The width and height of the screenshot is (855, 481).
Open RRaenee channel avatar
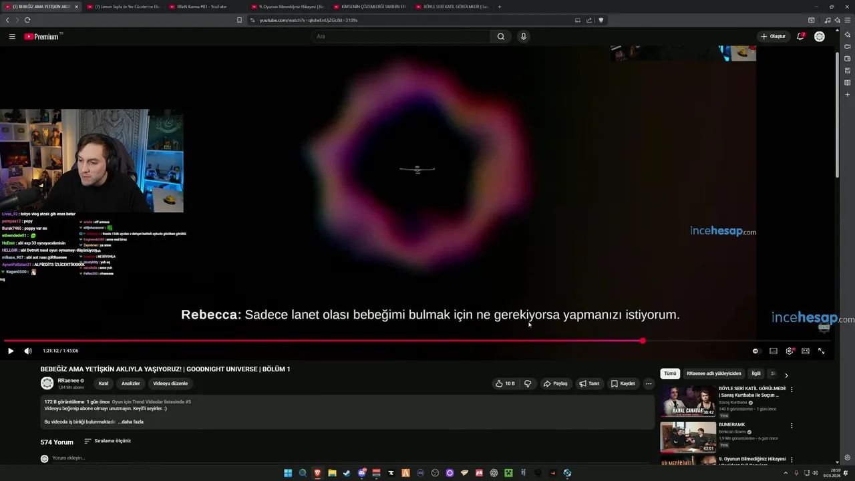click(47, 383)
